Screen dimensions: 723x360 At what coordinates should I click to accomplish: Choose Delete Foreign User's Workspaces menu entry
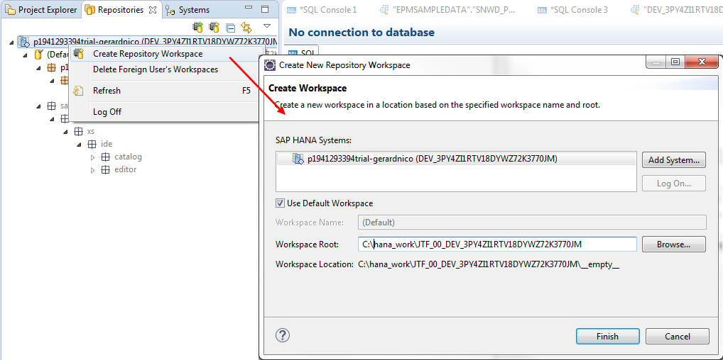pyautogui.click(x=155, y=69)
